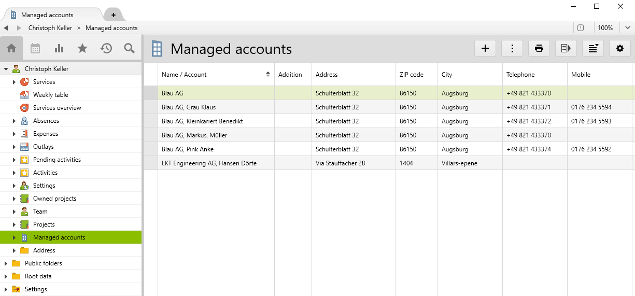Open the Expenses item in tree
The image size is (635, 296).
click(45, 134)
